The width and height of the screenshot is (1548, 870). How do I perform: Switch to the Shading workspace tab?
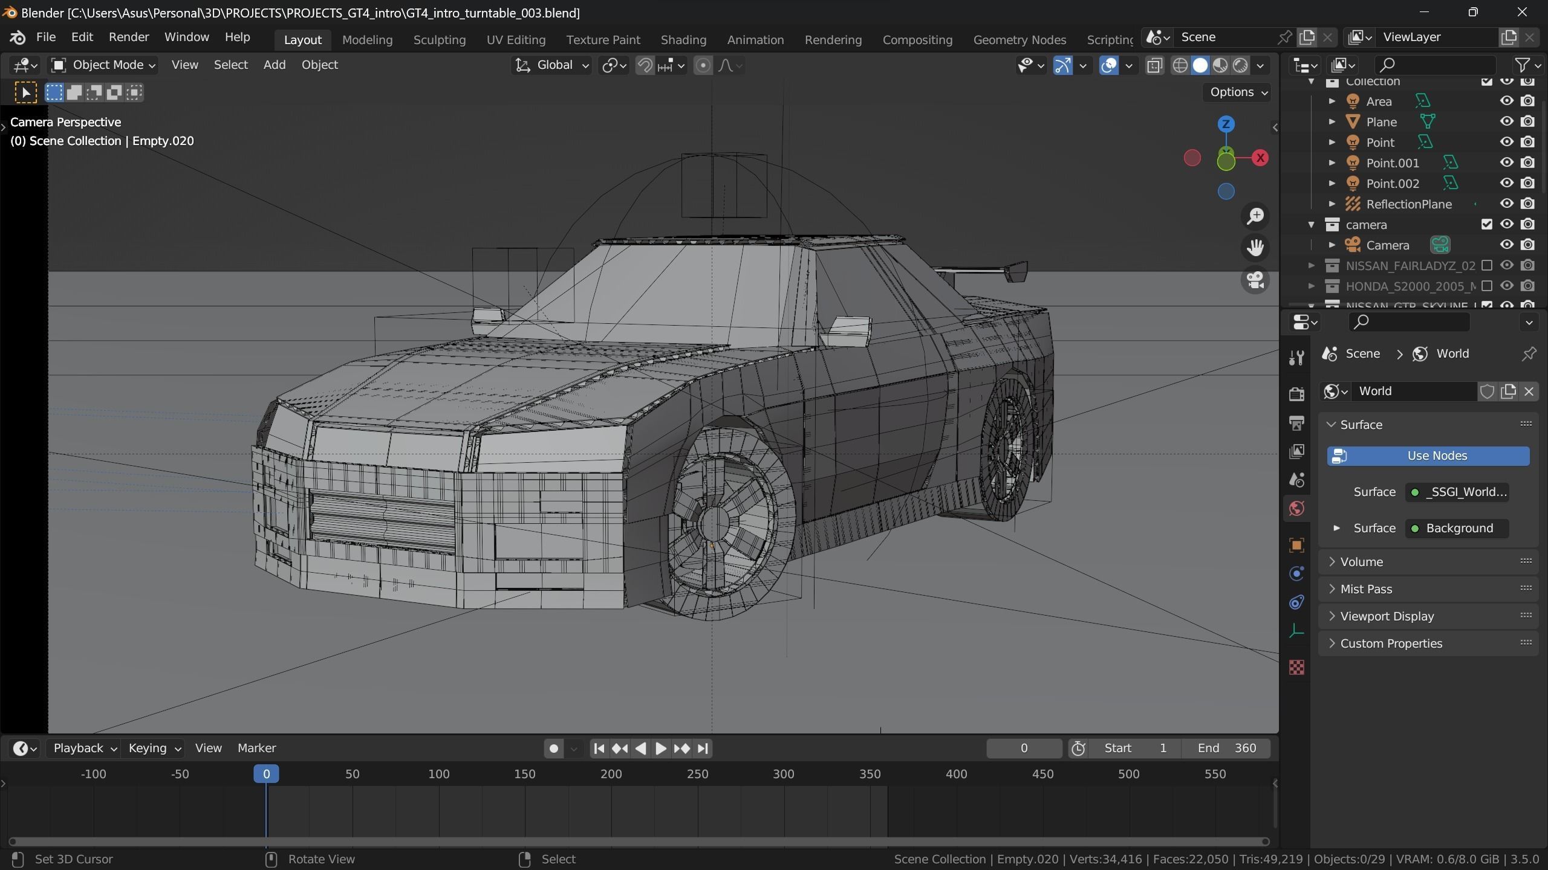click(683, 40)
